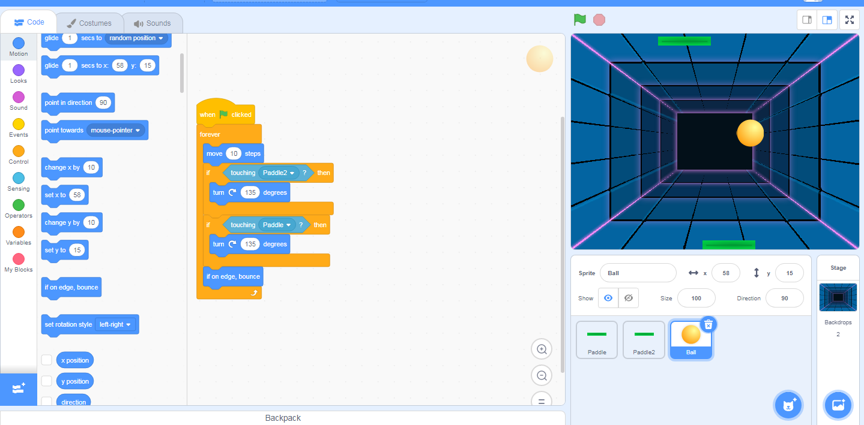This screenshot has height=425, width=864.
Task: Edit the sprite name field Ball
Action: (x=638, y=273)
